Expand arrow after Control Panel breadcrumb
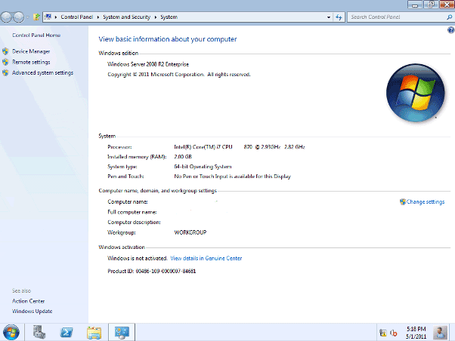Screen dimensions: 455x341 (x=98, y=17)
